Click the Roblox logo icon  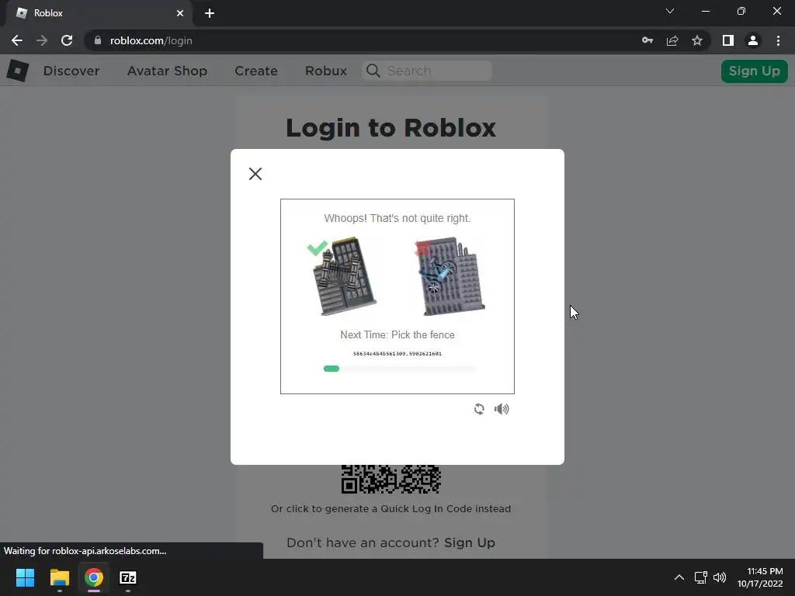[18, 71]
